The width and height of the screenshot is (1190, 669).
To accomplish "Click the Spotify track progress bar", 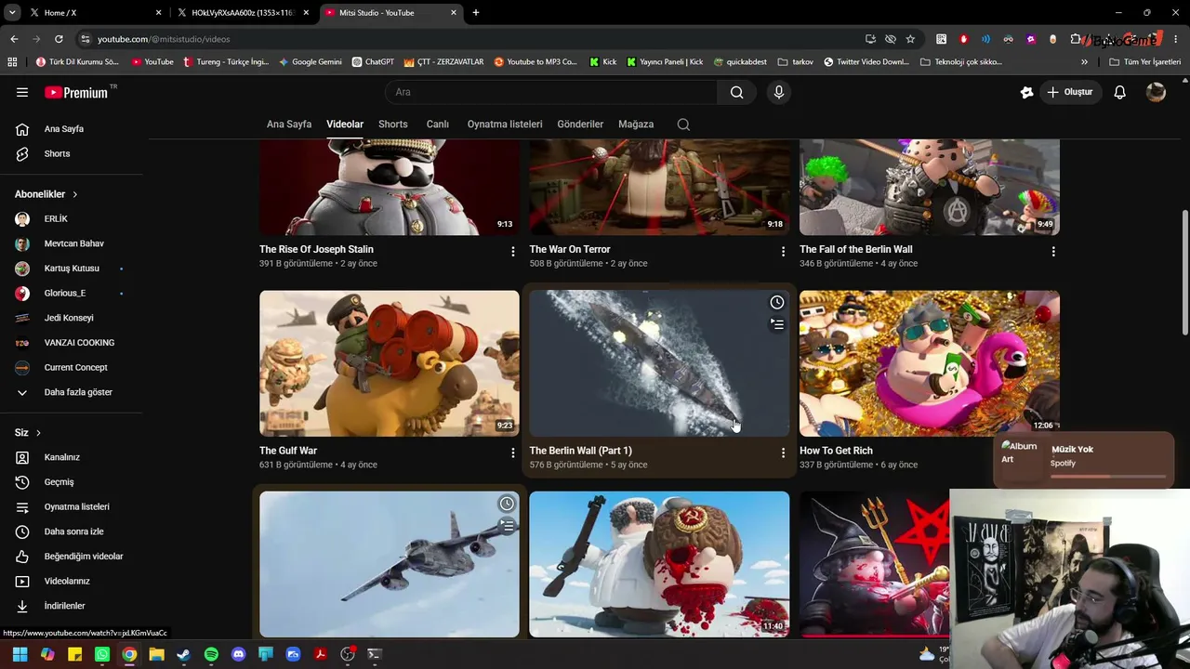I will click(x=1108, y=477).
